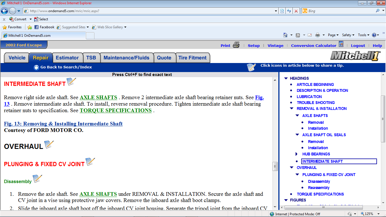Click the Convert toolbar button
Screen dimensions: 386x217
point(18,19)
